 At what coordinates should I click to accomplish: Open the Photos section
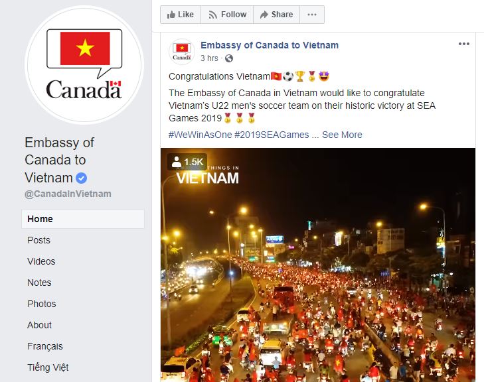pyautogui.click(x=41, y=304)
